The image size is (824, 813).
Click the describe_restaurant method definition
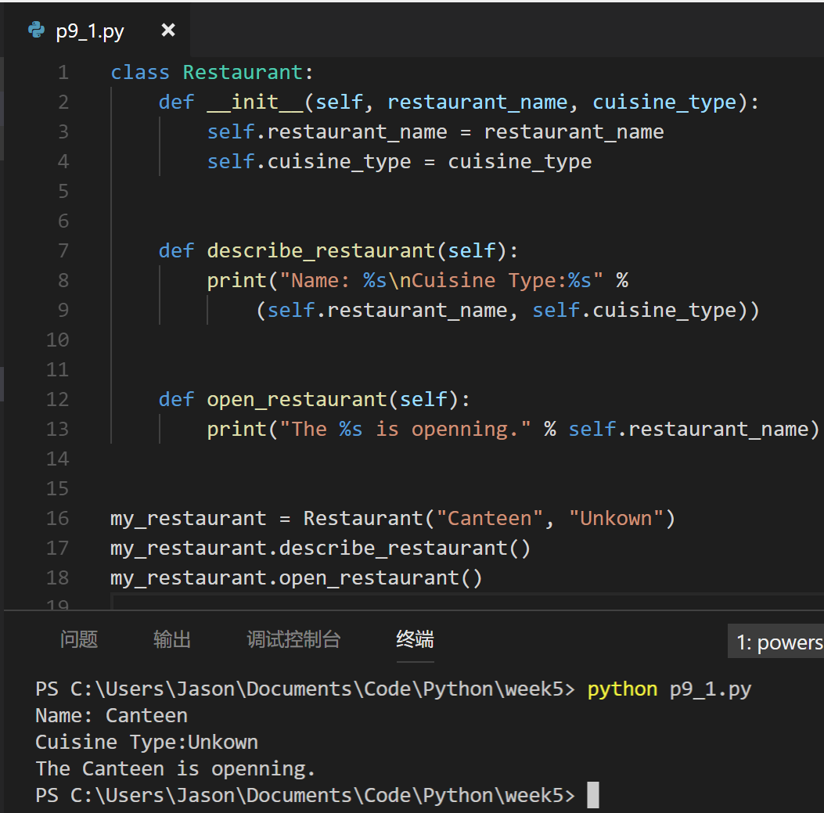(x=321, y=250)
